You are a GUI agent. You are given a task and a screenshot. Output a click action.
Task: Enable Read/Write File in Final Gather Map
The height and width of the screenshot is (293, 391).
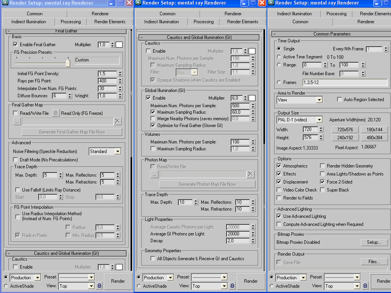click(15, 113)
